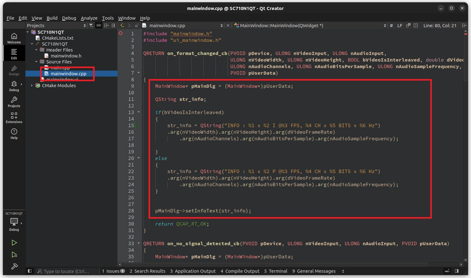
Task: Collapse the SC710N1QT root project
Action: coord(28,32)
